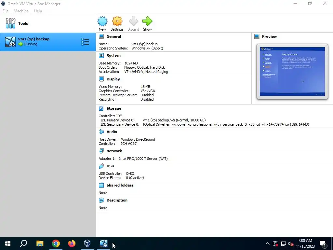This screenshot has height=250, width=333.
Task: Click the muted volume tray icon
Action: coord(291,243)
